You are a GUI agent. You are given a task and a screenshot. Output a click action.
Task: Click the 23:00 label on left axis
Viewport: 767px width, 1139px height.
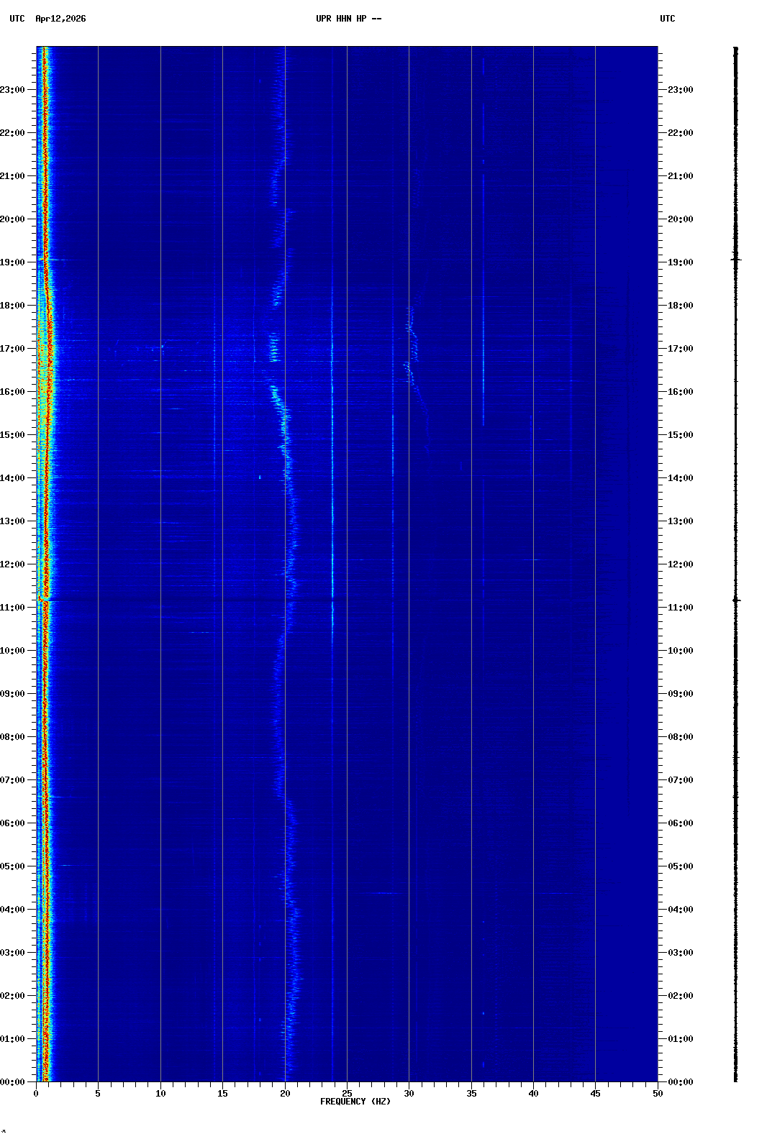tap(13, 90)
